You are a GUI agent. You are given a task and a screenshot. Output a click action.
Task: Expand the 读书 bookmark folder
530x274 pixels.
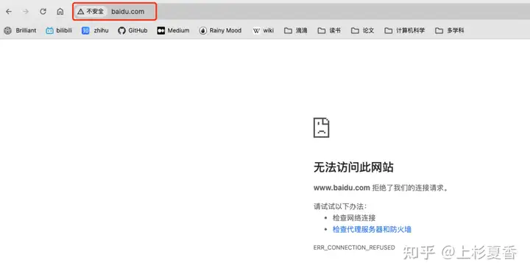(x=329, y=30)
